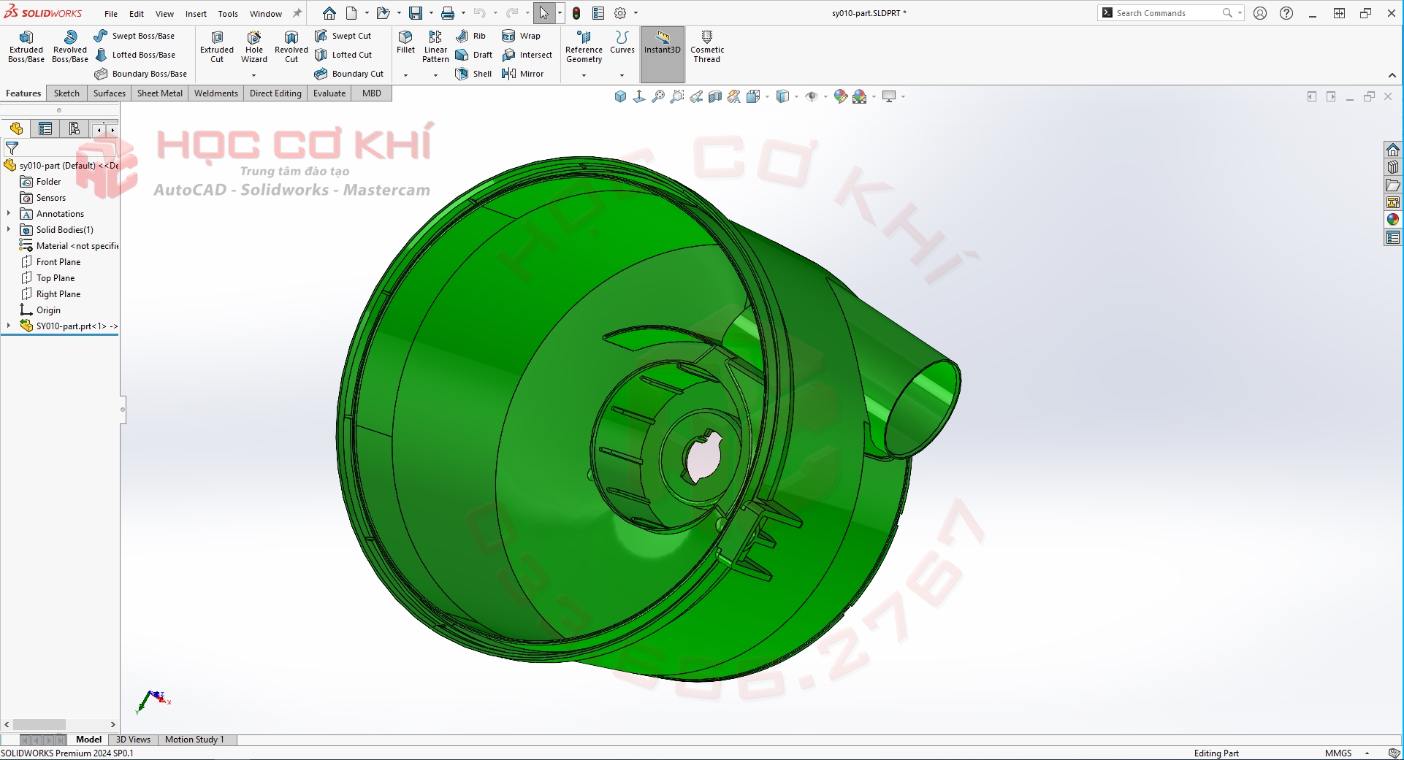
Task: Activate the Revolved Cut tool
Action: pyautogui.click(x=291, y=47)
